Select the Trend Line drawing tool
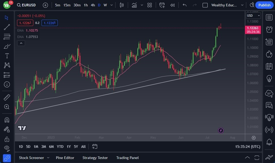 [x=7, y=27]
